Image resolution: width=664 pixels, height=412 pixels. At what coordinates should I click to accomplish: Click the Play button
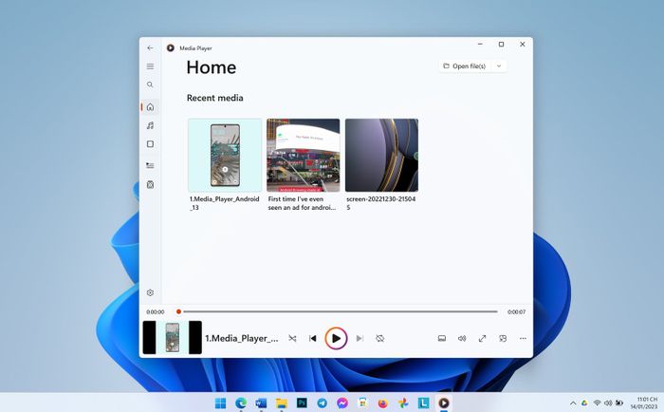(x=336, y=338)
